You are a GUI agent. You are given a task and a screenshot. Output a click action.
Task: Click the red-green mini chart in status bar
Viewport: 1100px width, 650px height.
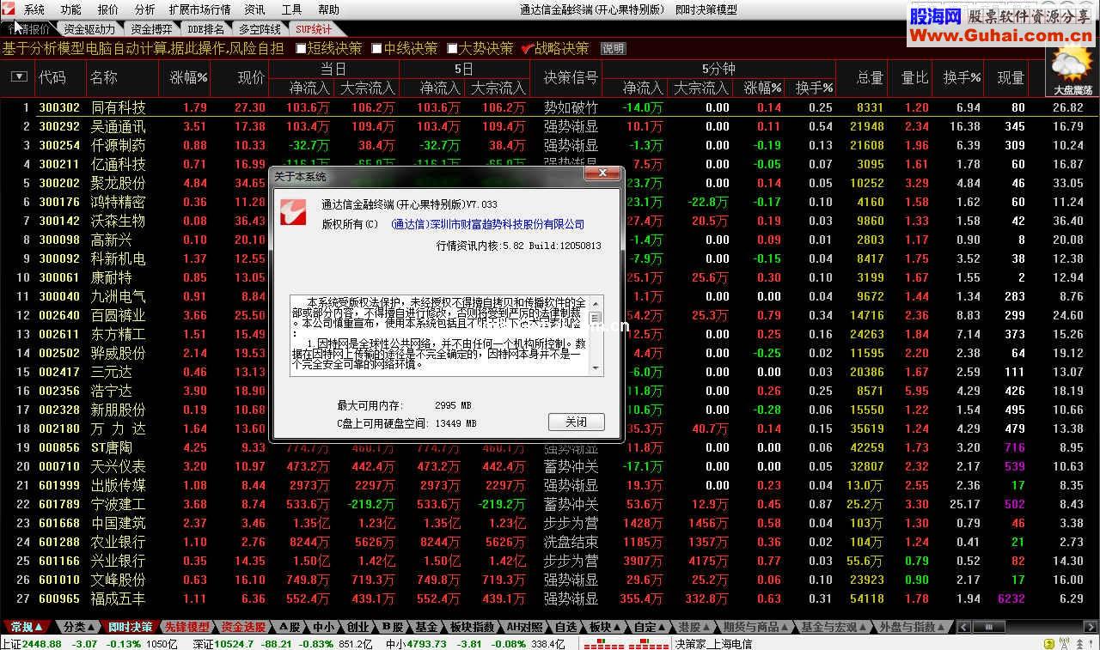tap(626, 644)
